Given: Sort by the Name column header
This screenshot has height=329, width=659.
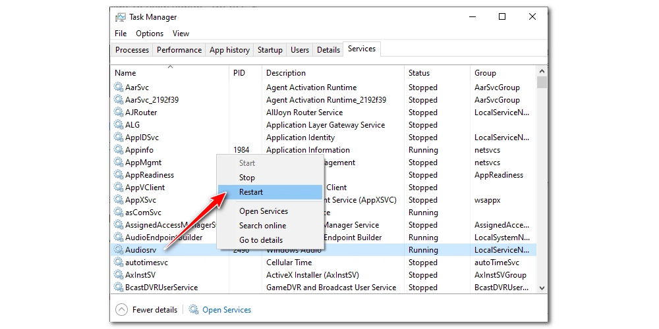Looking at the screenshot, I should point(170,73).
